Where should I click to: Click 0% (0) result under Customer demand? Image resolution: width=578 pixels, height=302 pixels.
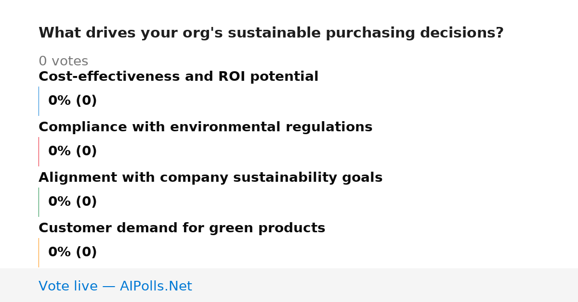pyautogui.click(x=72, y=252)
